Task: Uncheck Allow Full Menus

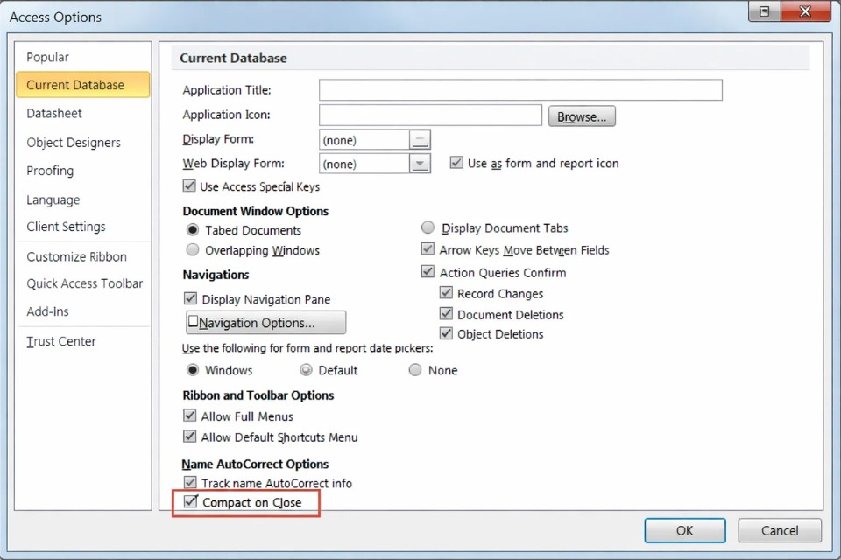Action: pos(189,416)
